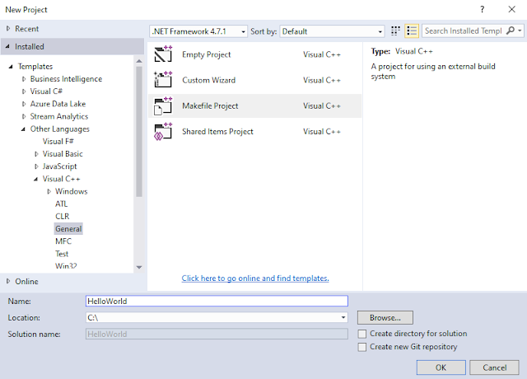Click the template tree scrollbar thumb
The height and width of the screenshot is (379, 527).
tap(139, 131)
